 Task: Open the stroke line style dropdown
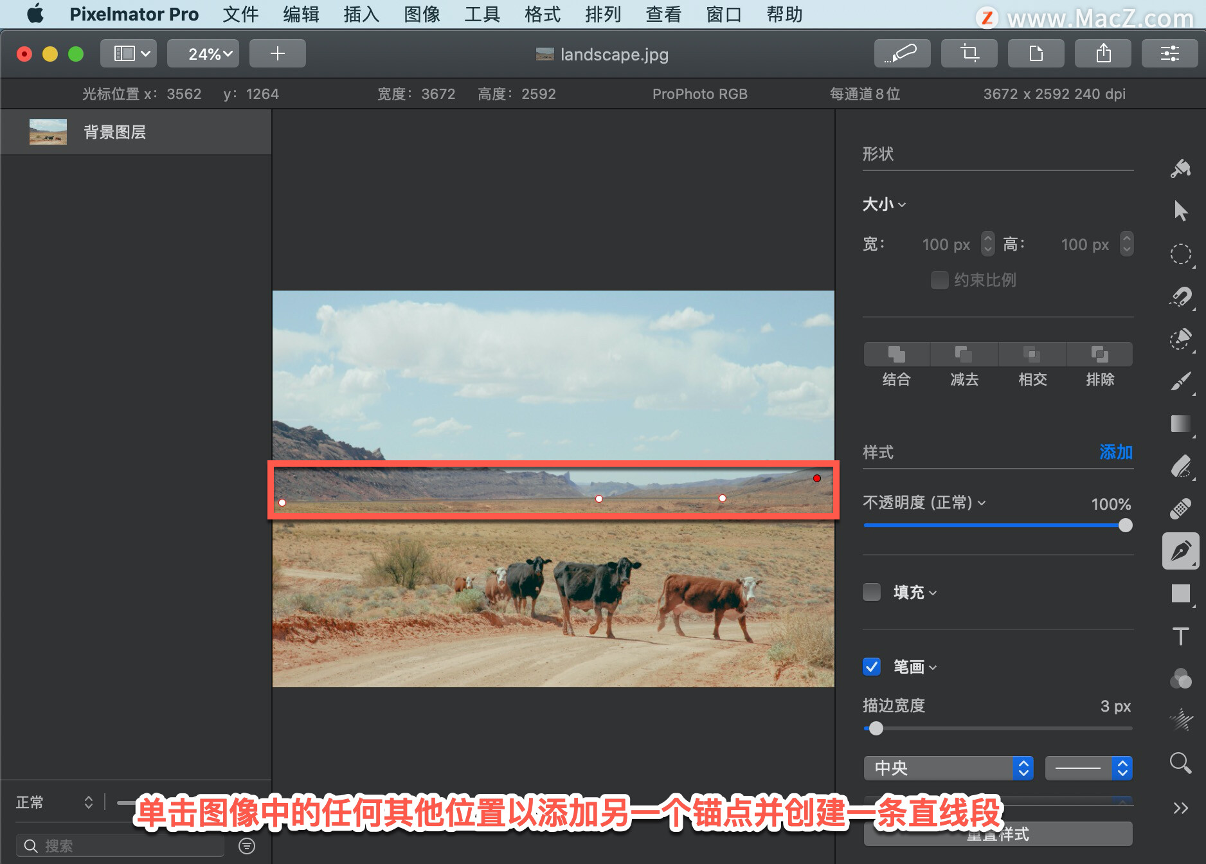(1088, 768)
